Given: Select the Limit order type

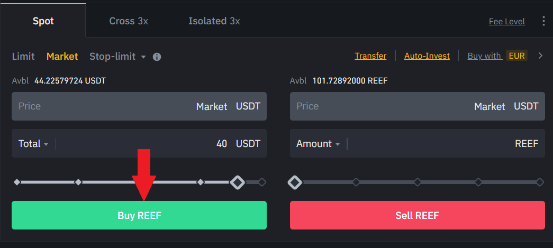Looking at the screenshot, I should (x=23, y=56).
